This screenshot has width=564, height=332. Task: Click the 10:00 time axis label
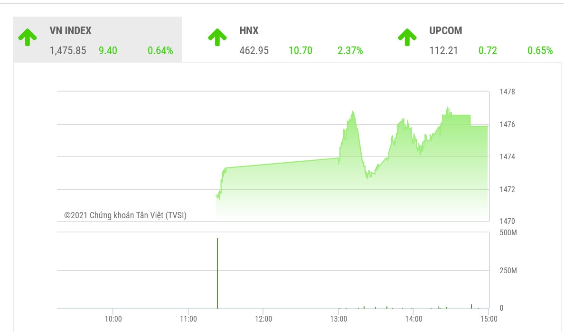113,319
